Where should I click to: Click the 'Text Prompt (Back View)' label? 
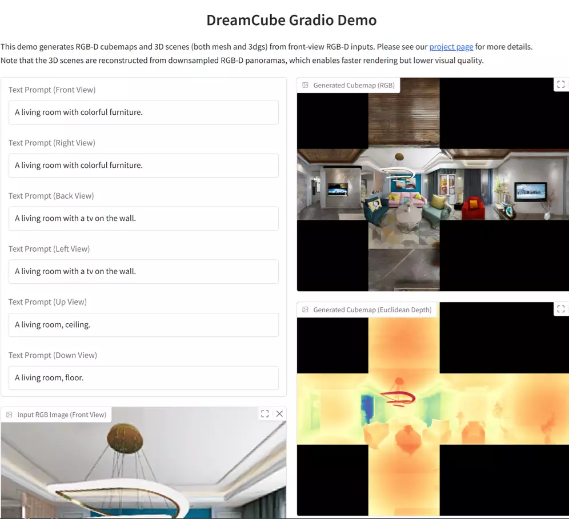coord(51,196)
